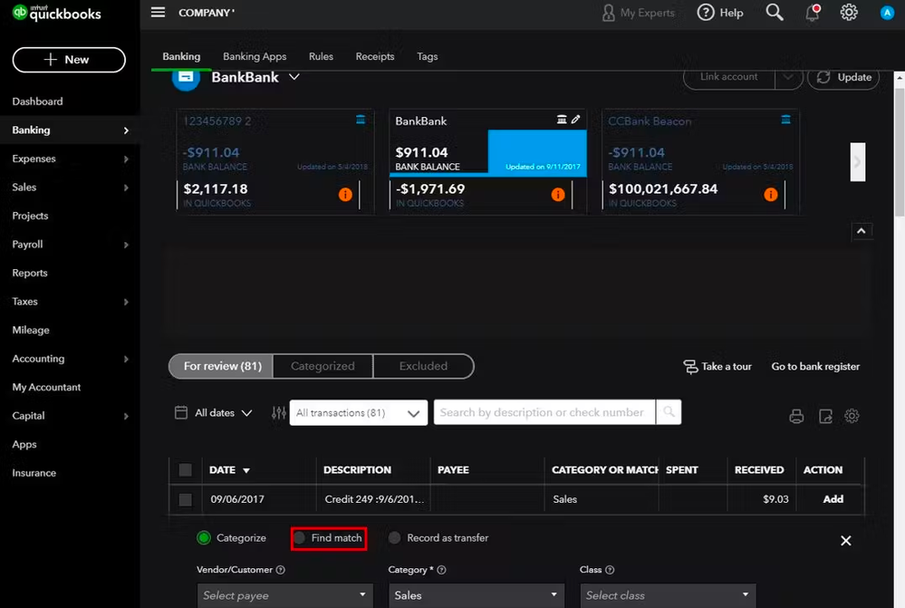Click help icon next to Class

(610, 570)
